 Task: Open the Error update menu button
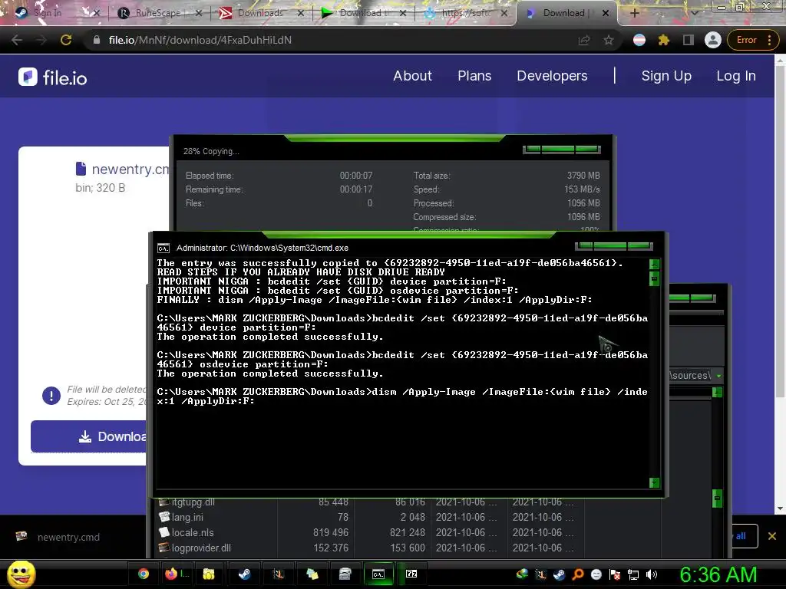(x=752, y=40)
